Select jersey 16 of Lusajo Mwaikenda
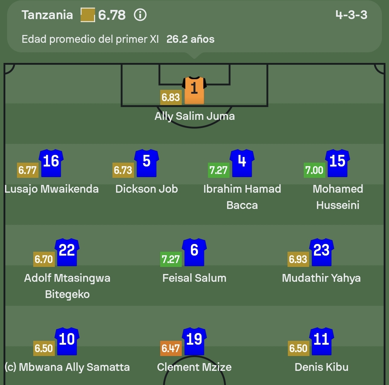389x385 pixels. [51, 163]
